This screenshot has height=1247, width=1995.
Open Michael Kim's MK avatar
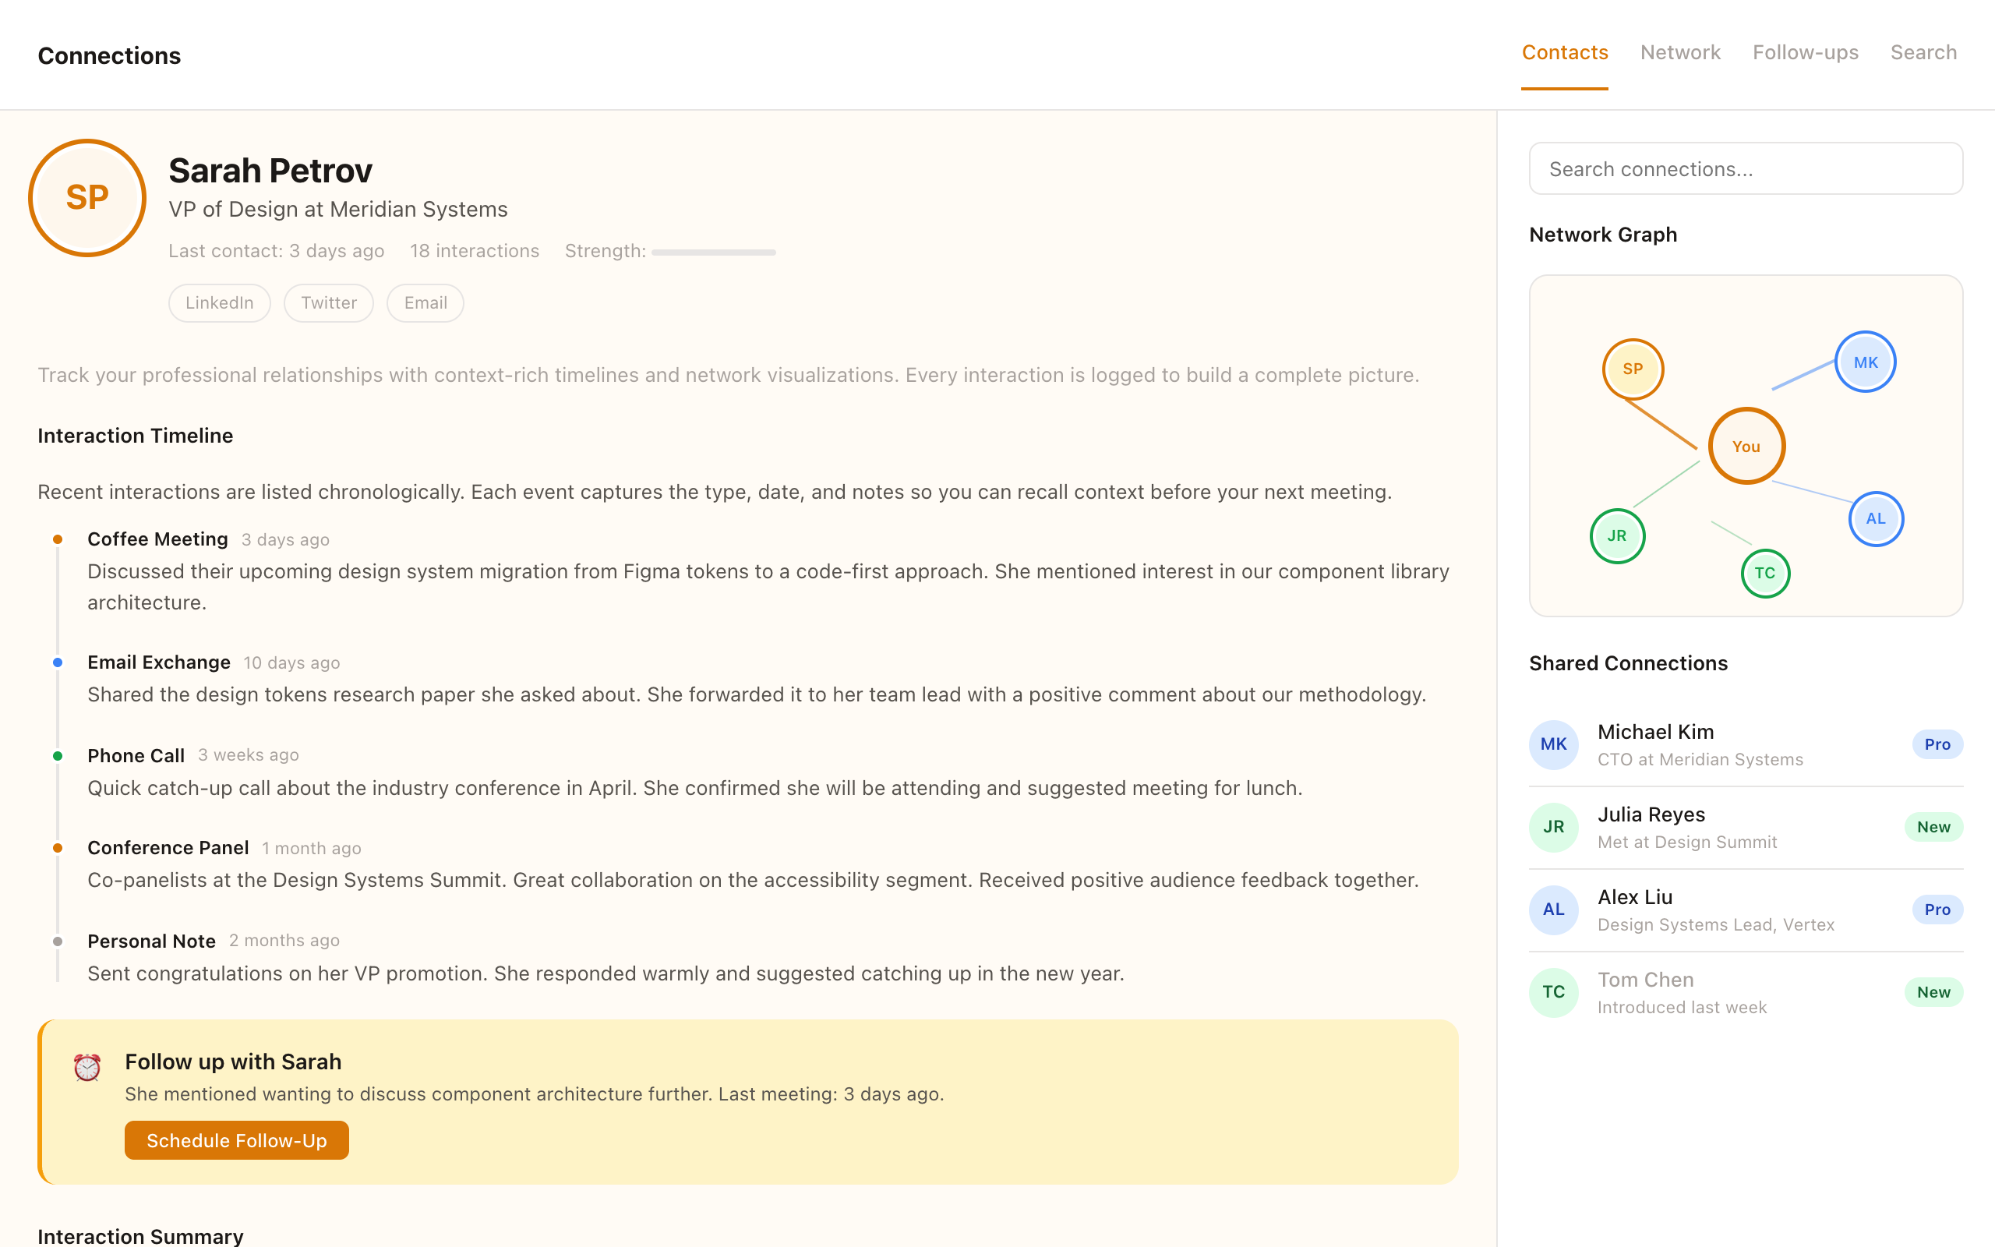coord(1553,744)
